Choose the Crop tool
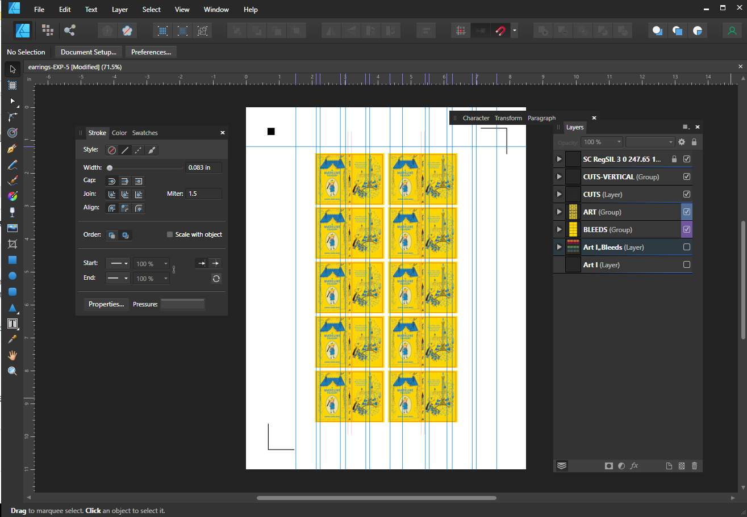Screen dimensions: 747x517 [x=12, y=244]
